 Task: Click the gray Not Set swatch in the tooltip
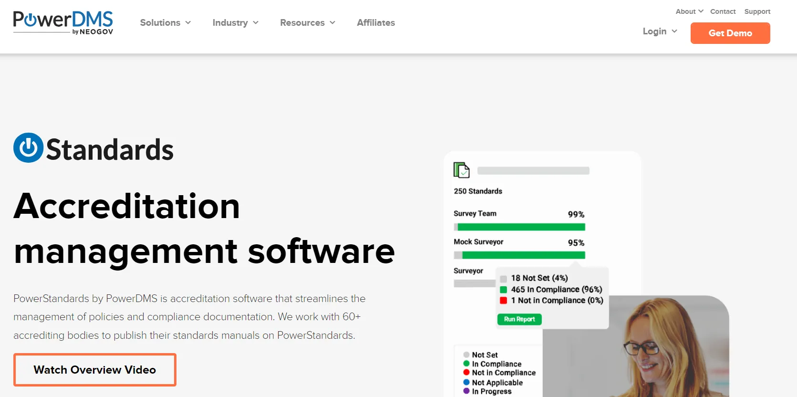[503, 279]
